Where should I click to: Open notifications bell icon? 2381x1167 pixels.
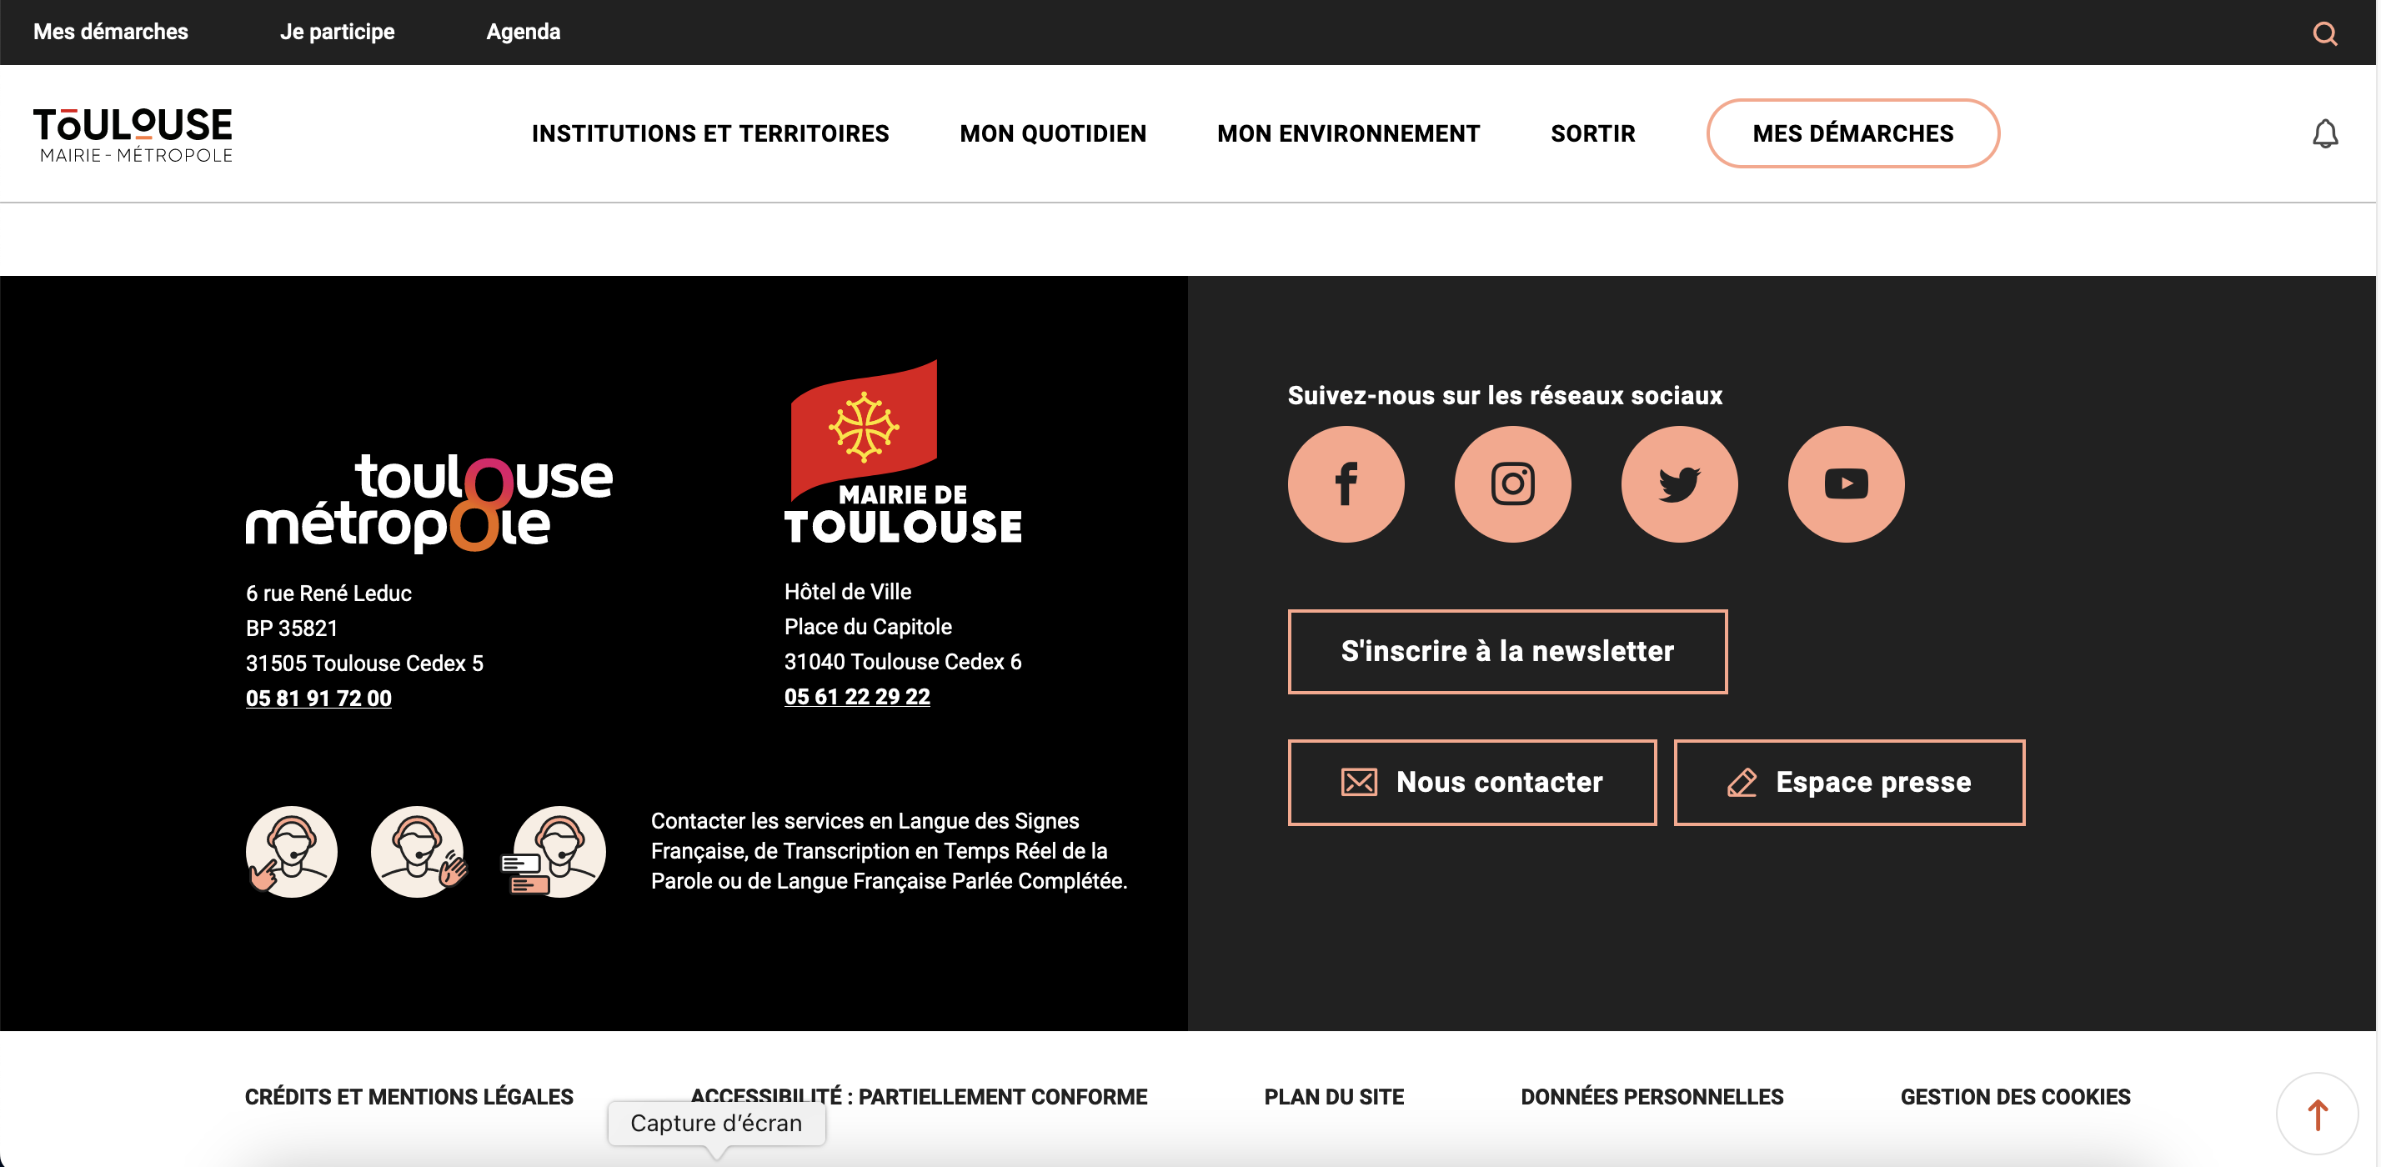click(x=2324, y=134)
